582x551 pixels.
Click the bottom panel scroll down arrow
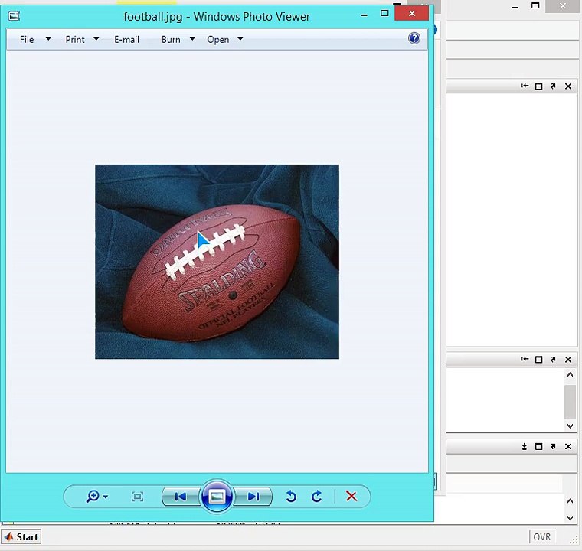[x=570, y=518]
